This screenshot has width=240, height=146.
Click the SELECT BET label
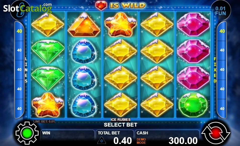pos(121,125)
